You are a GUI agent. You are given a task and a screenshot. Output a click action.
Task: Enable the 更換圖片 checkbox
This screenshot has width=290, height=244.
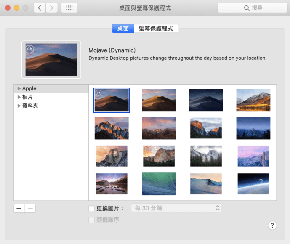pyautogui.click(x=92, y=209)
